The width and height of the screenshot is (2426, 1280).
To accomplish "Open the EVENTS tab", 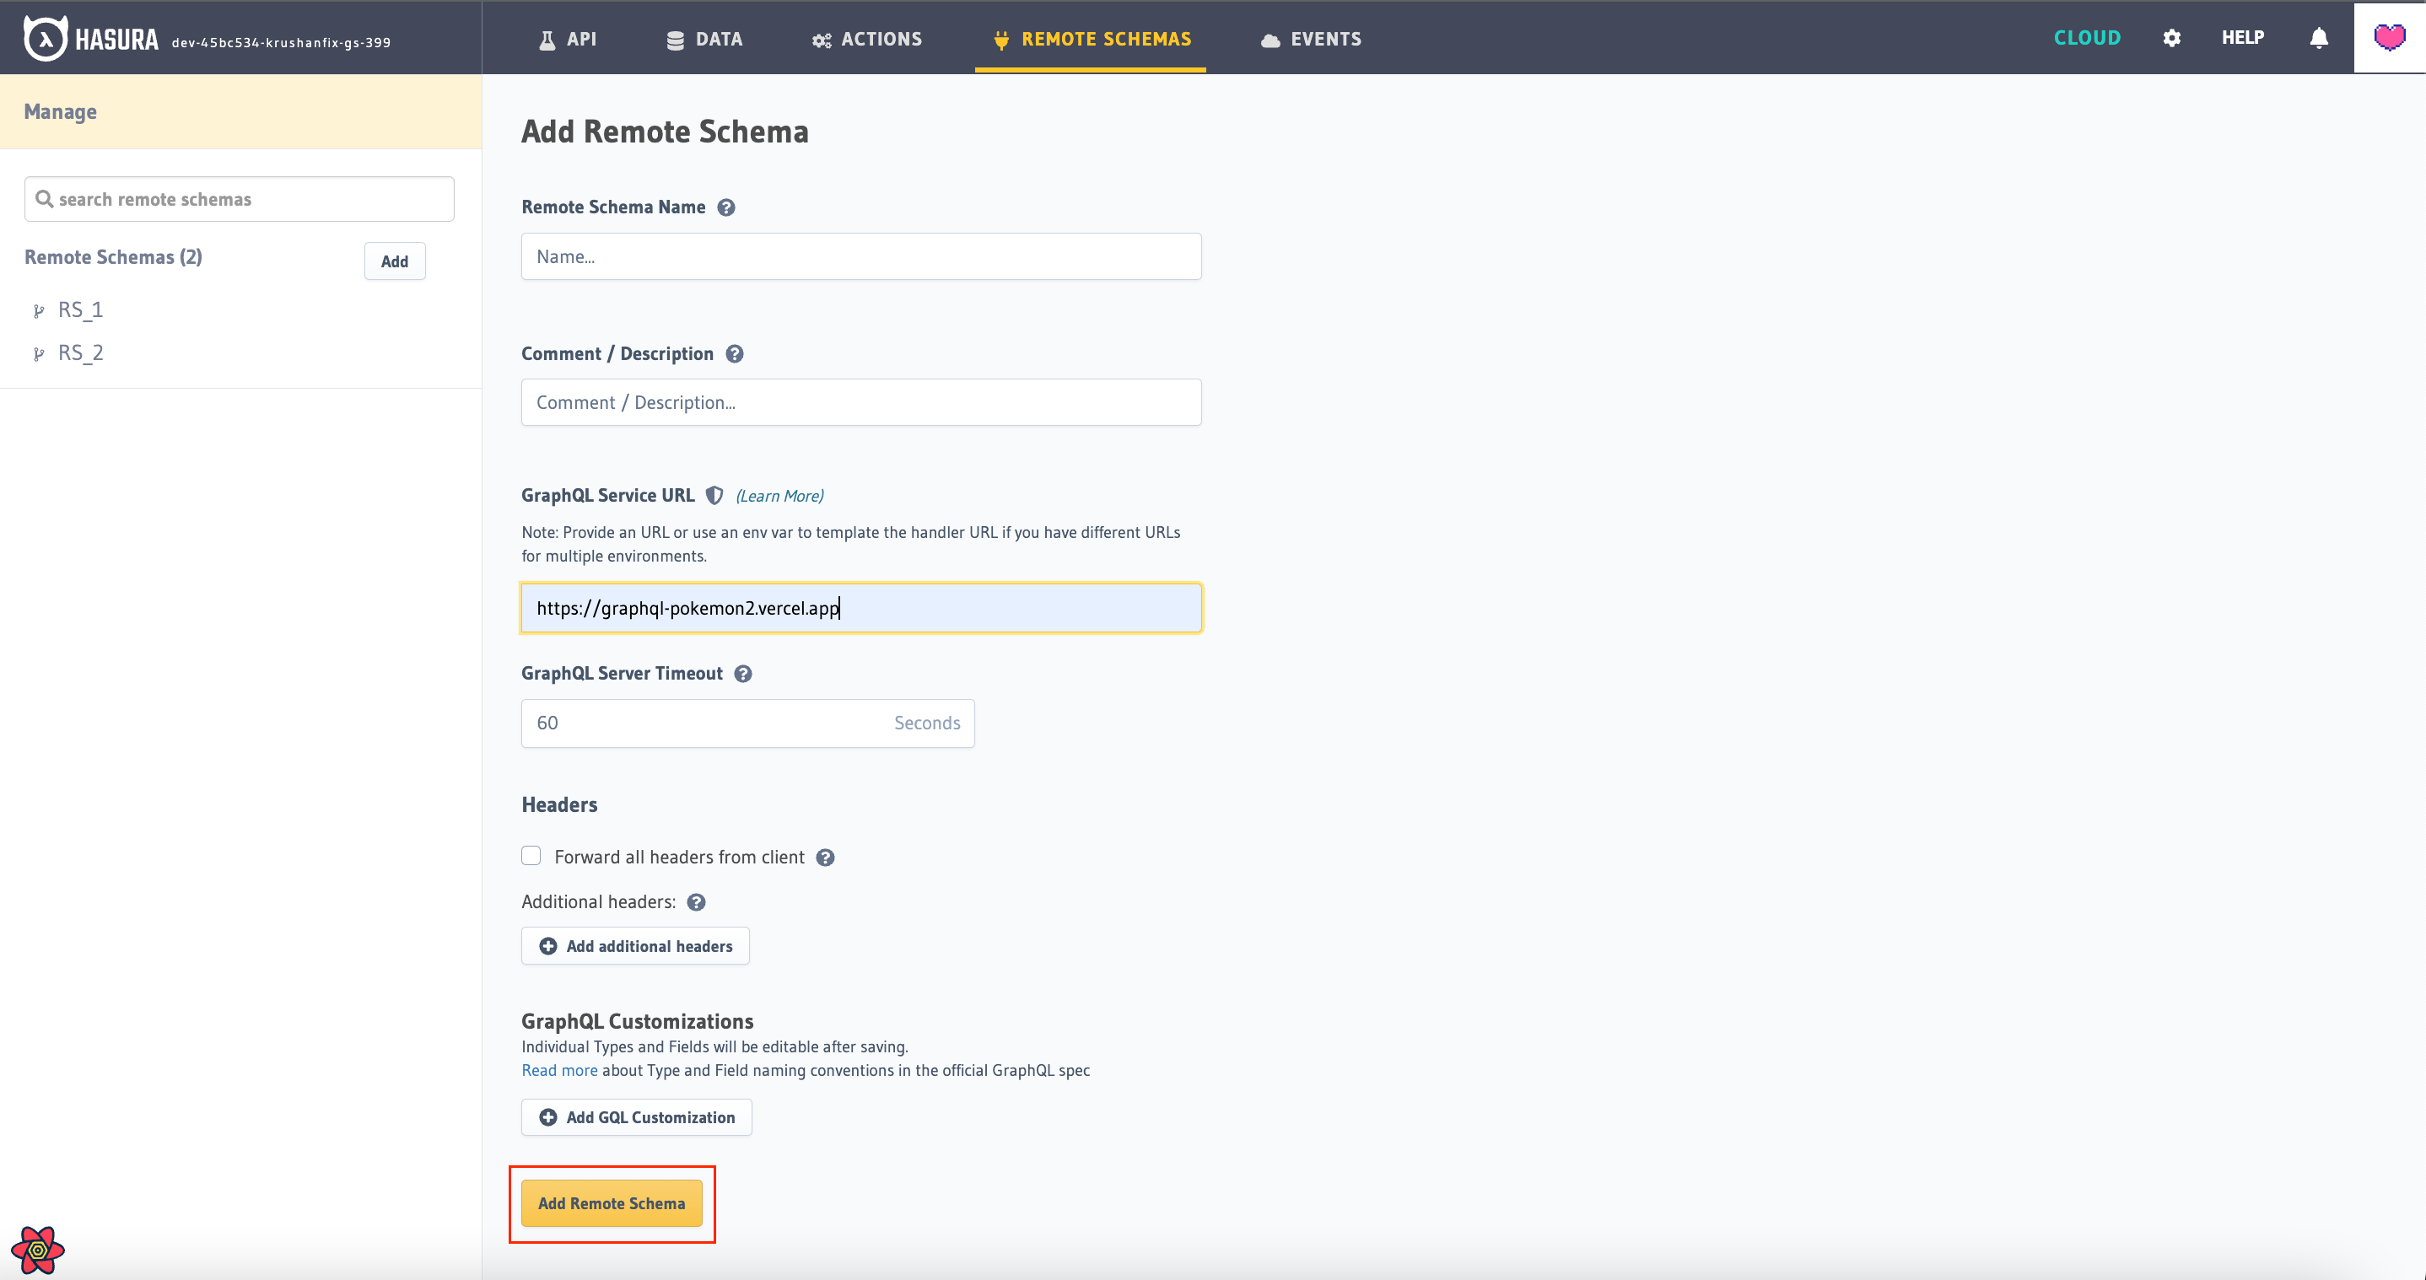I will click(1311, 39).
